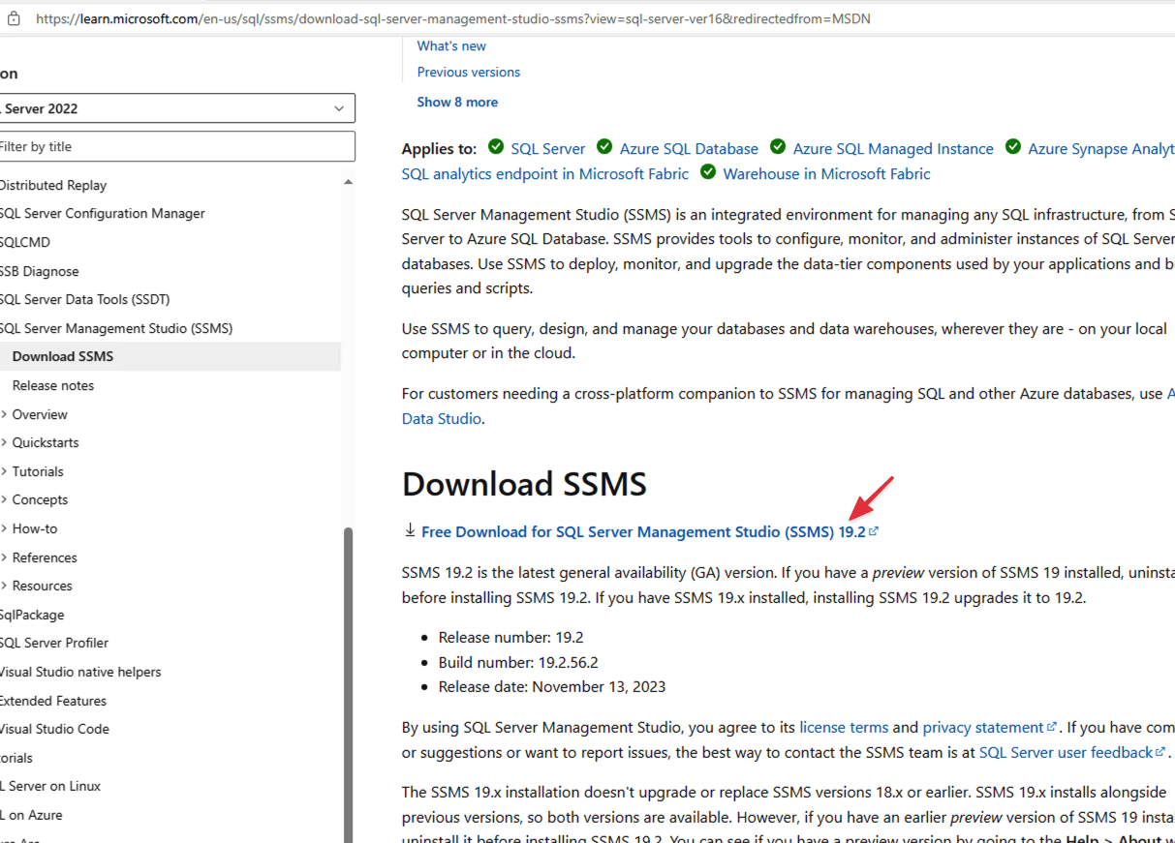Click the external link icon after SQL Server user feedback
Viewport: 1175px width, 843px height.
point(1160,752)
